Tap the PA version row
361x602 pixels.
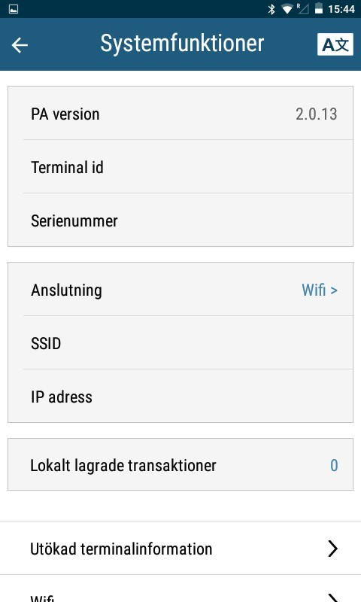180,114
